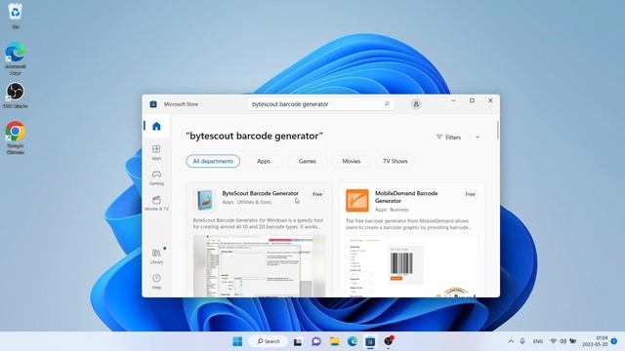Open the Library in Store sidebar
Viewport: 625px width, 351px height.
click(x=156, y=256)
